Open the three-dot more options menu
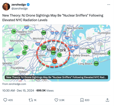Screen dimensions: 114x106 (109, 5)
